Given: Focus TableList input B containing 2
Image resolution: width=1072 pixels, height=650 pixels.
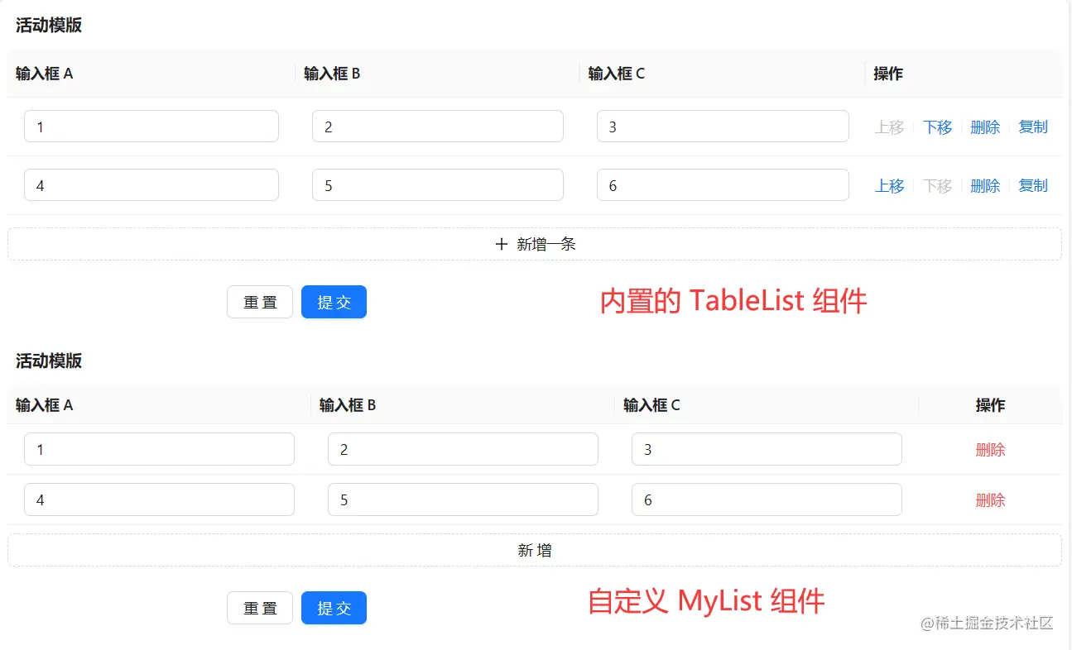Looking at the screenshot, I should tap(438, 127).
